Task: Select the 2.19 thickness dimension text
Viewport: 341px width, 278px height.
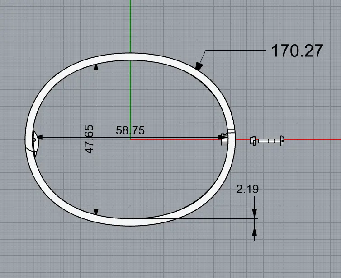Action: click(x=247, y=189)
